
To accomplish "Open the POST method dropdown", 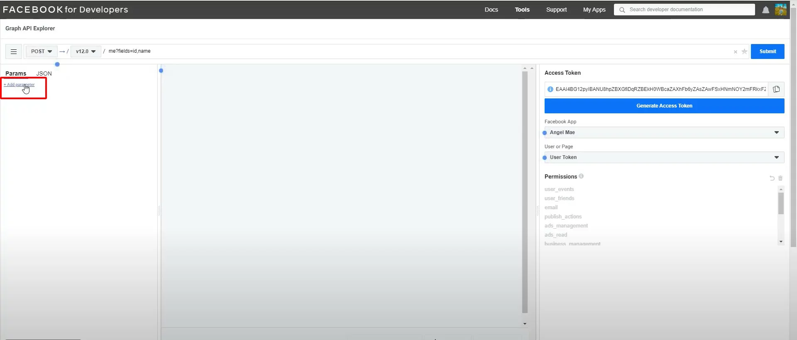I will coord(41,51).
